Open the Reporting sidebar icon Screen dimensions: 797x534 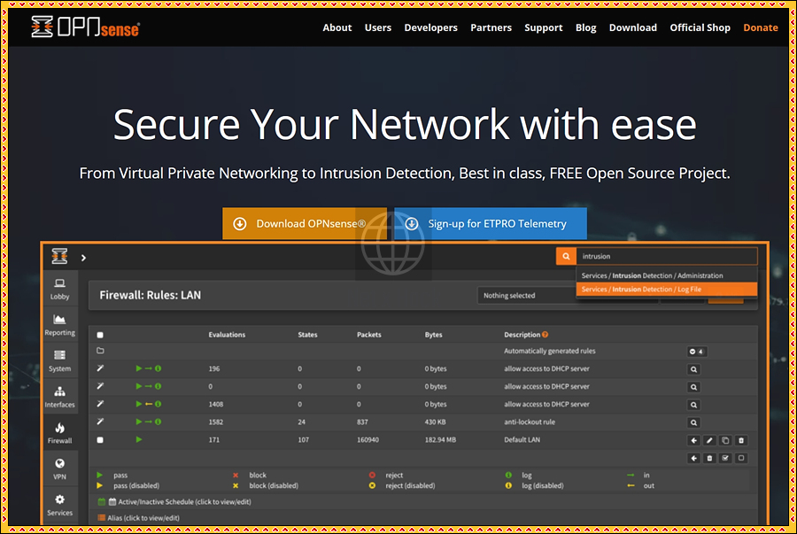[x=59, y=325]
